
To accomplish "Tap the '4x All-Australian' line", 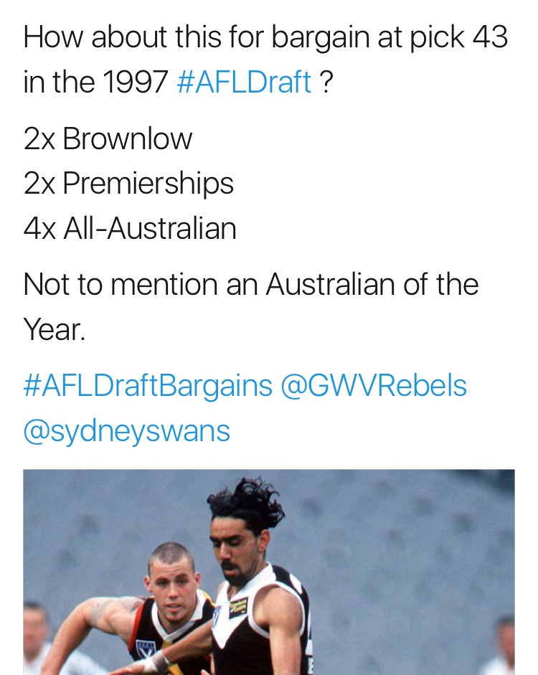I will [130, 228].
